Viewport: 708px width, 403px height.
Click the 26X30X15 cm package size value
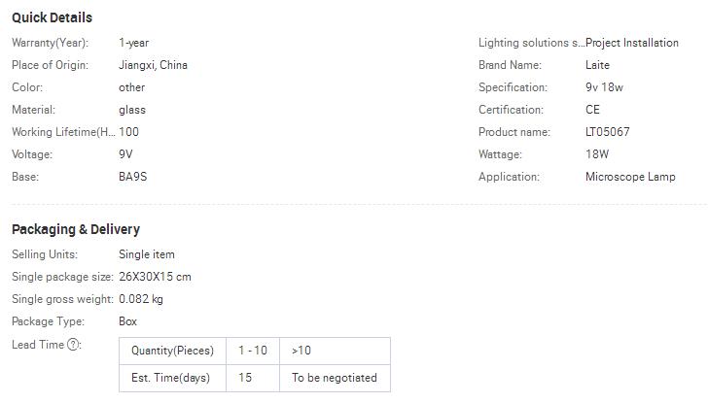[155, 277]
